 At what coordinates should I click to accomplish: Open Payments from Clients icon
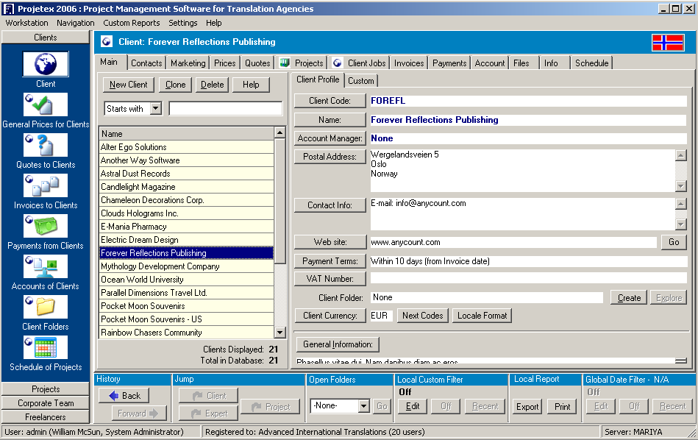(x=46, y=226)
